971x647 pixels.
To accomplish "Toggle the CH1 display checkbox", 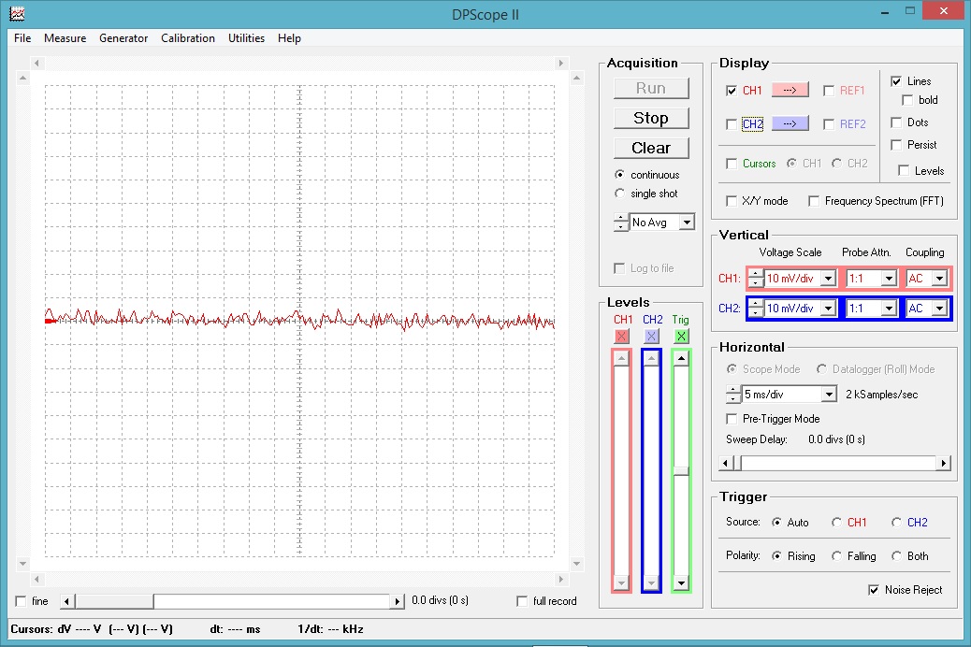I will 732,91.
